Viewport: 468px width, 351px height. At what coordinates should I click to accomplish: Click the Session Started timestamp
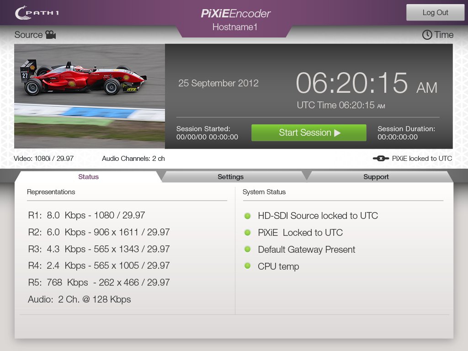coord(207,137)
